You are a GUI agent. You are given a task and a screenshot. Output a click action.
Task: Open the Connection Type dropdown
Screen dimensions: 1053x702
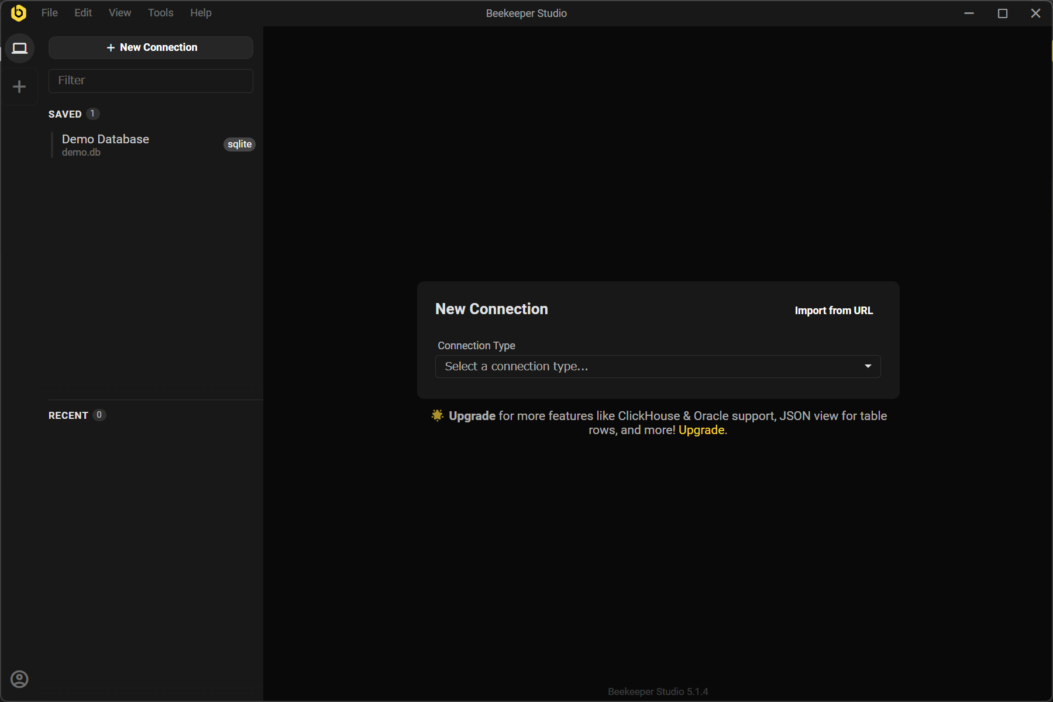(658, 367)
